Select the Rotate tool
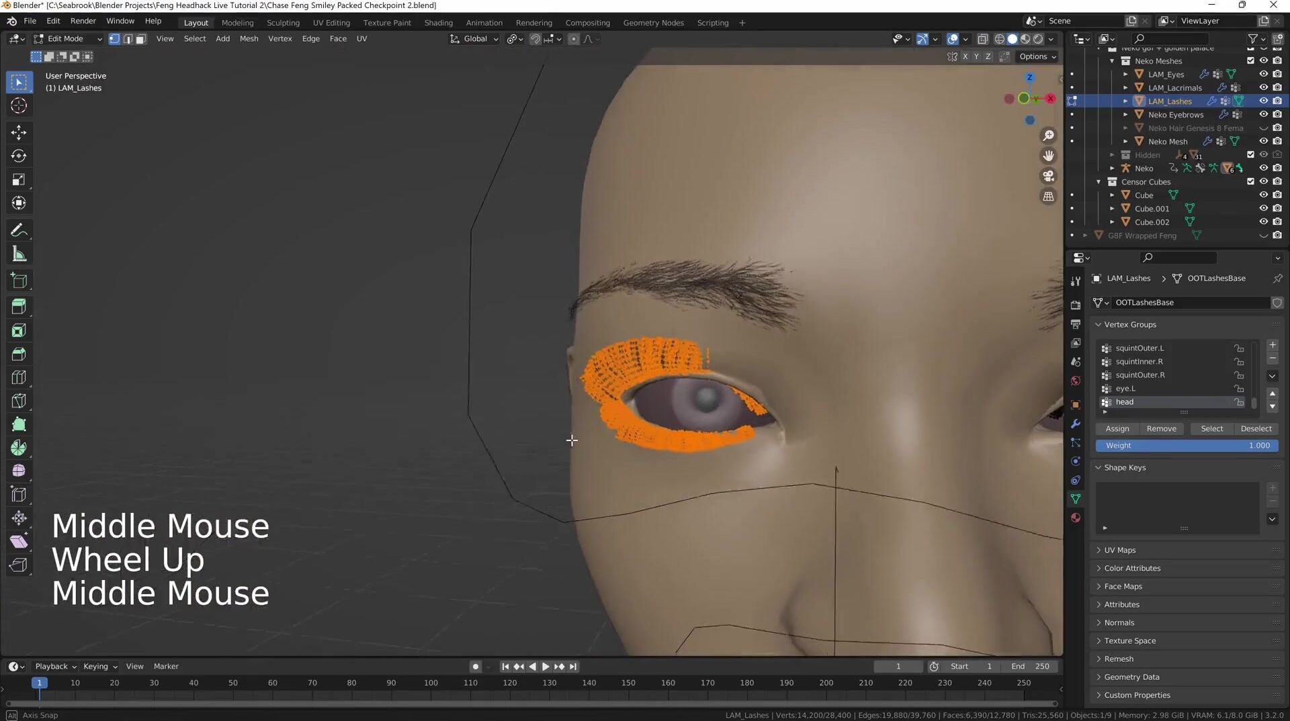The width and height of the screenshot is (1290, 721). point(19,156)
